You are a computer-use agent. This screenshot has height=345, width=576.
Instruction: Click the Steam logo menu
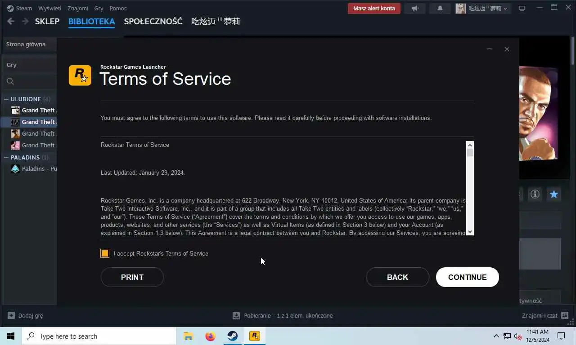pyautogui.click(x=10, y=8)
